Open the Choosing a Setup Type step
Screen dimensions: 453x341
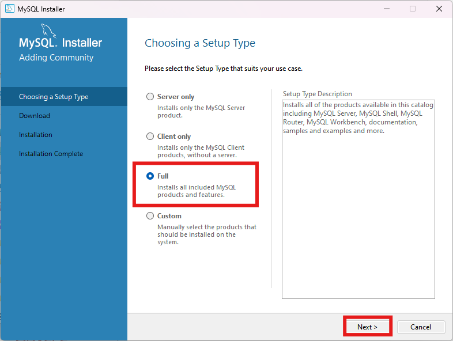pyautogui.click(x=64, y=96)
